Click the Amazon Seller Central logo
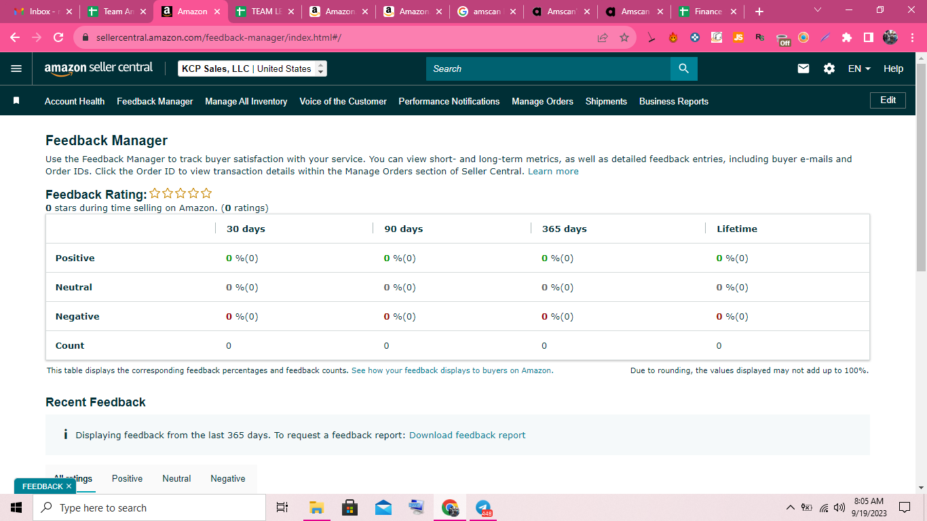This screenshot has height=521, width=927. pos(98,69)
